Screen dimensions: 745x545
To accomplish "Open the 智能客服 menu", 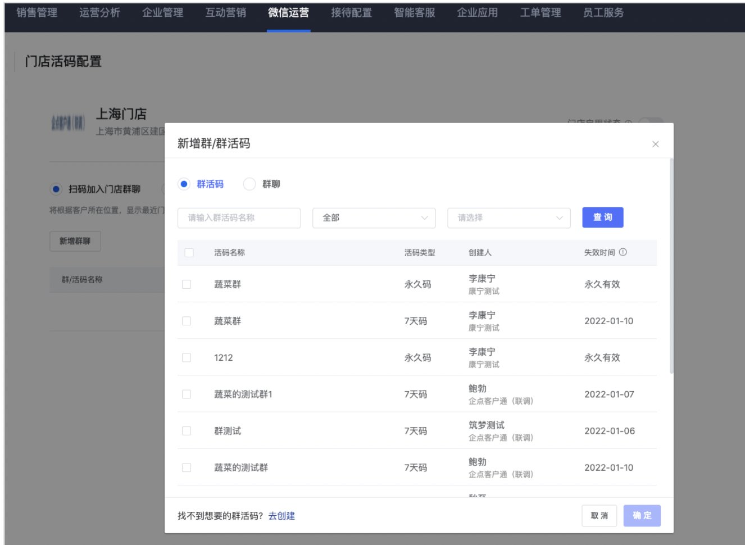I will click(414, 13).
